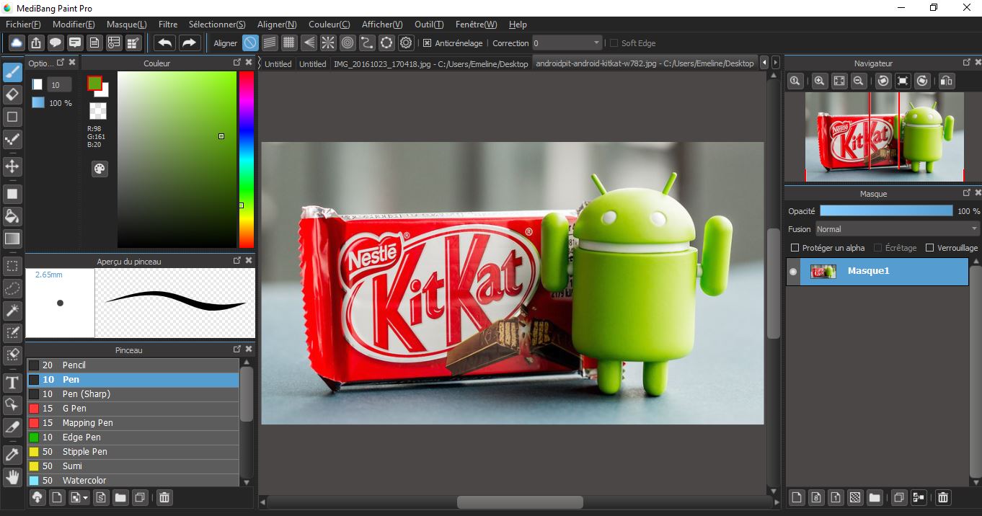Click the brush list vertical scrollbar
Image resolution: width=982 pixels, height=516 pixels.
[246, 393]
